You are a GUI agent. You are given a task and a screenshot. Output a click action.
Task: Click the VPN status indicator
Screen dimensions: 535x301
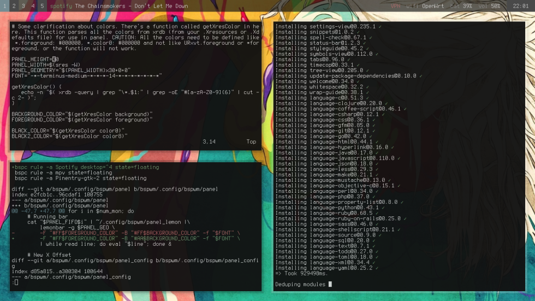(x=396, y=6)
